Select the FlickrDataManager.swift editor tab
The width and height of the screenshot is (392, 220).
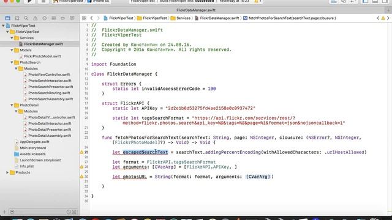[x=196, y=10]
